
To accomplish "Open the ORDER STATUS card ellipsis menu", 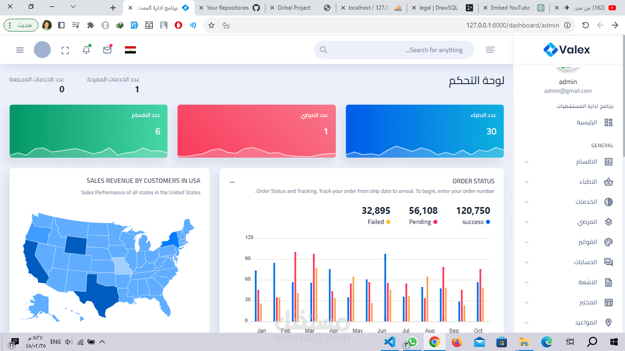I will (x=232, y=181).
